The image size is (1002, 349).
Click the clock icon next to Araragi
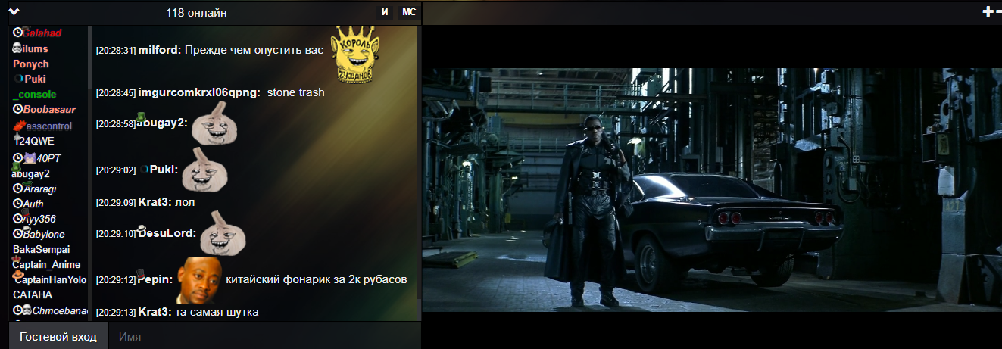(x=17, y=189)
